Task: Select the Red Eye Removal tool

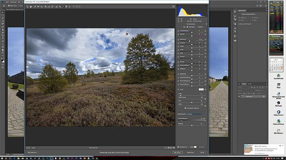Action: click(60, 6)
